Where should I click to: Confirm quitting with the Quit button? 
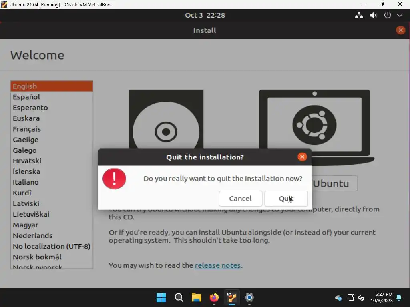[x=286, y=199]
